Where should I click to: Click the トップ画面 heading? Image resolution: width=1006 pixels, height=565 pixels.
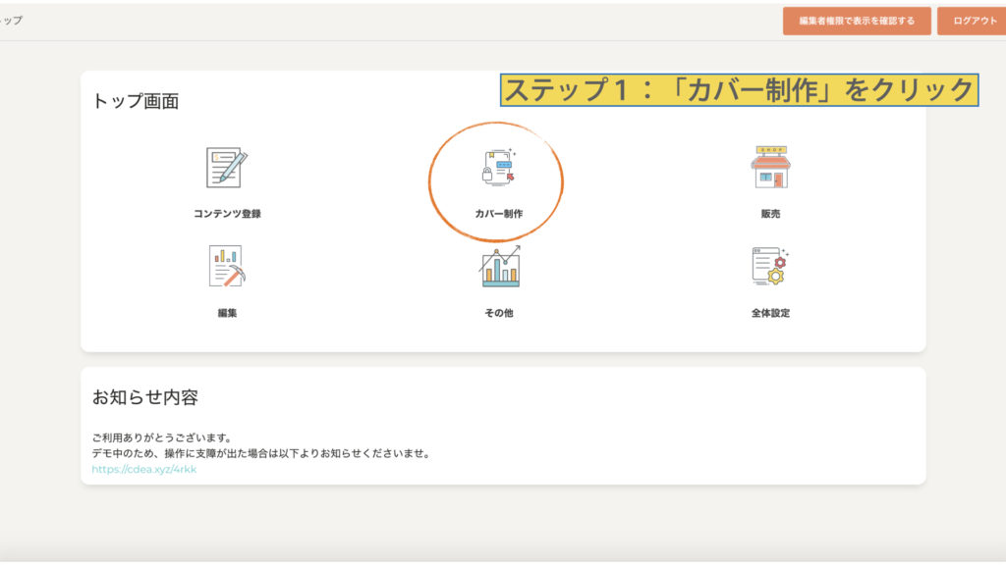click(136, 101)
